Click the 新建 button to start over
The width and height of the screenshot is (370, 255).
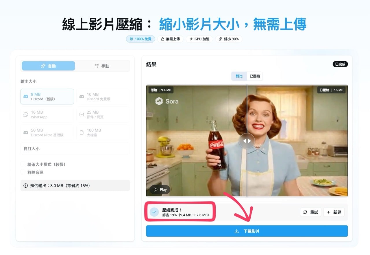click(x=334, y=212)
